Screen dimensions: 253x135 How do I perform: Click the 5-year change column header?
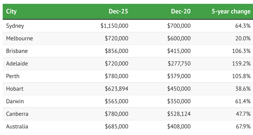tap(231, 12)
